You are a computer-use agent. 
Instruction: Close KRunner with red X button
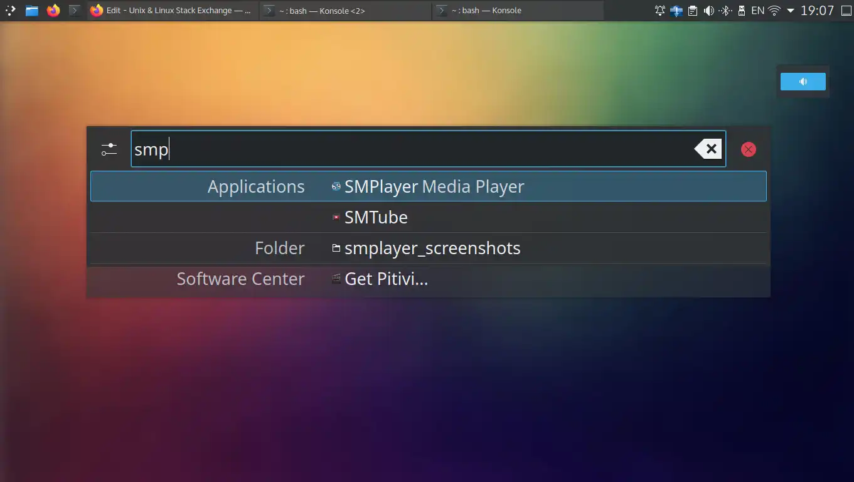click(x=748, y=149)
